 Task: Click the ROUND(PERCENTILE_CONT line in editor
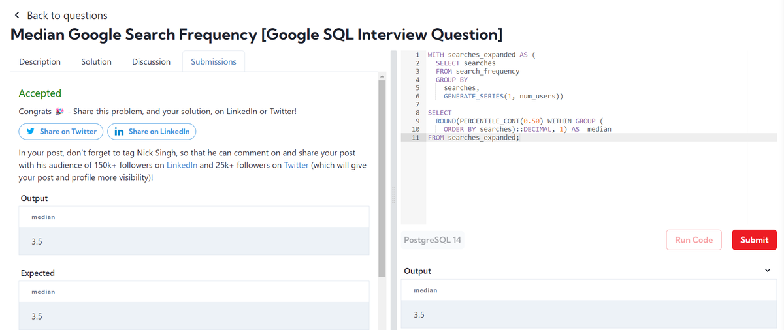[519, 121]
